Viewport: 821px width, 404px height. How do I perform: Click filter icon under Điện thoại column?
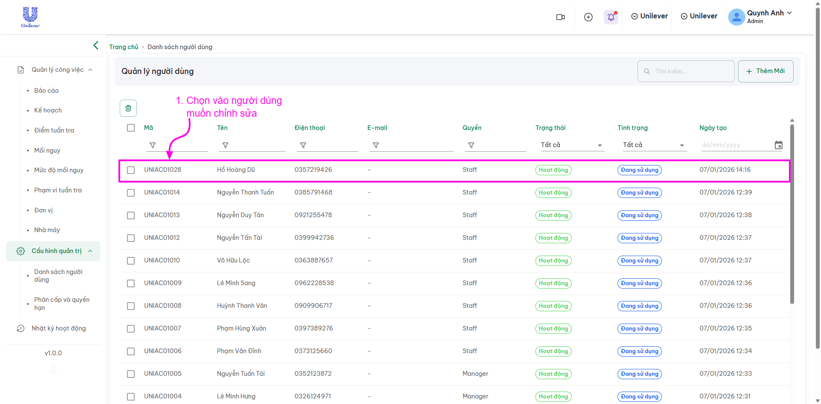click(x=303, y=145)
